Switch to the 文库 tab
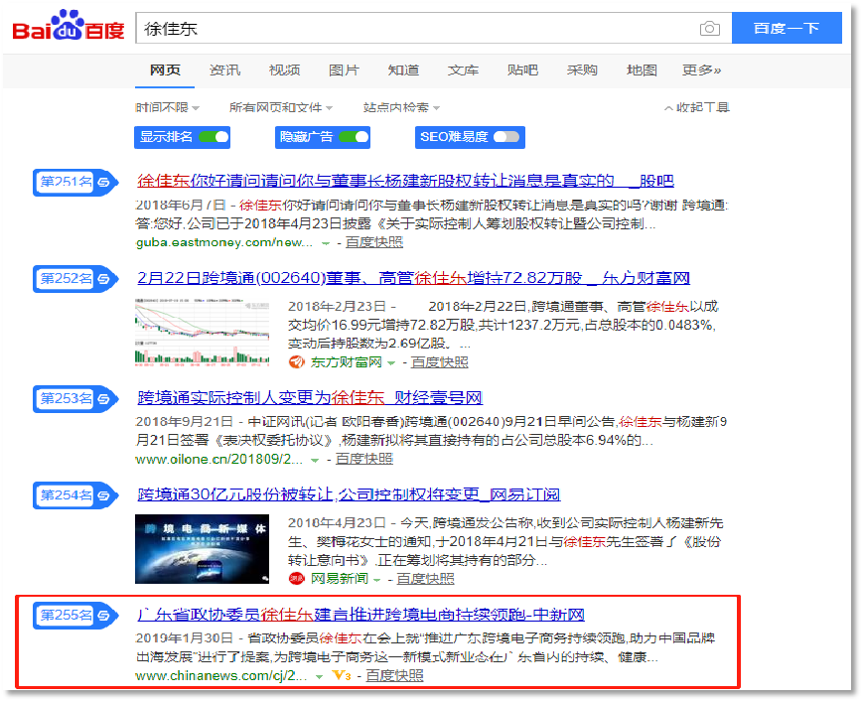This screenshot has height=702, width=863. 463,70
